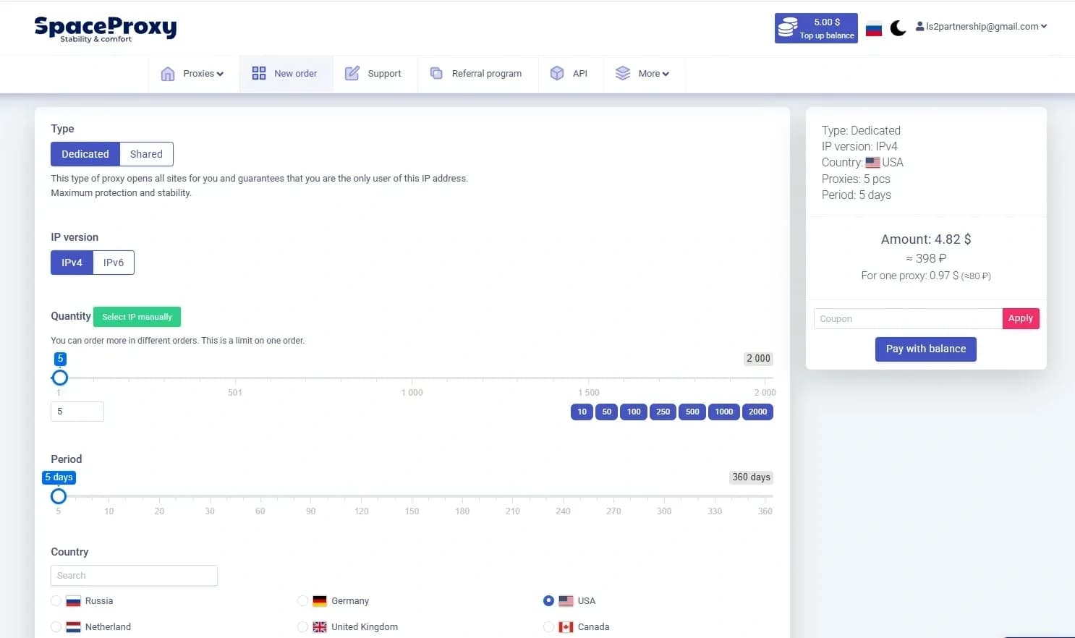Click Pay with balance
This screenshot has width=1075, height=638.
coord(925,349)
